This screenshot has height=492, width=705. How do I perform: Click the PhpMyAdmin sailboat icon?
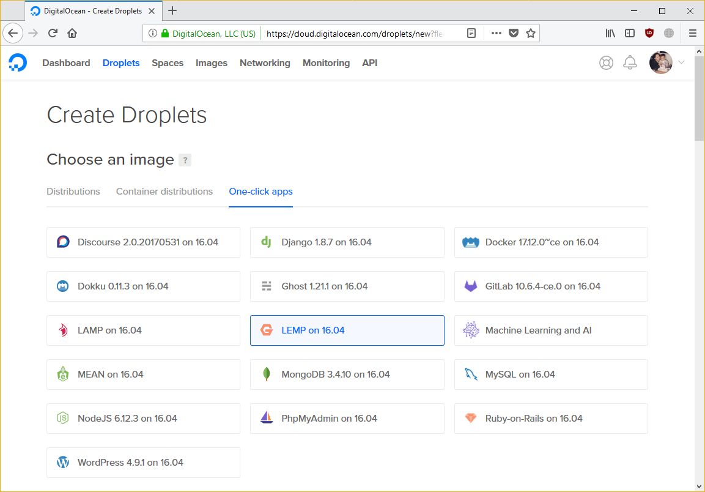(267, 418)
